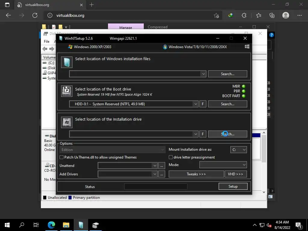Add this page to favorites
Viewport: 308px width, 231px height.
[x=216, y=15]
